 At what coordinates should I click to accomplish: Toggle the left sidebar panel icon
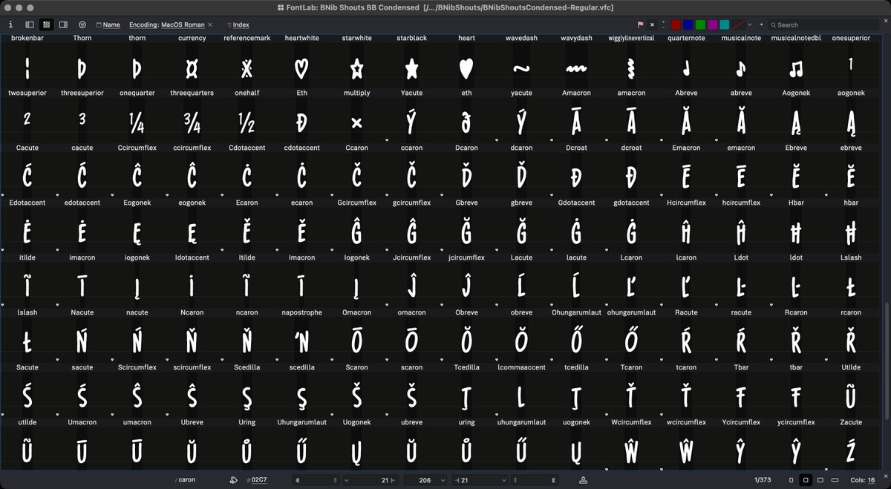(30, 24)
